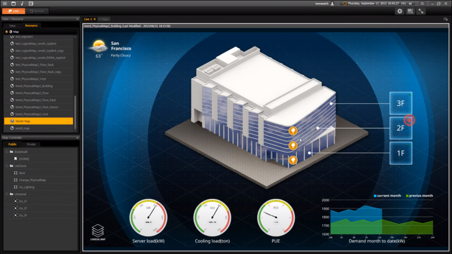Switch to REPORT mode
The width and height of the screenshot is (452, 254).
tap(37, 11)
